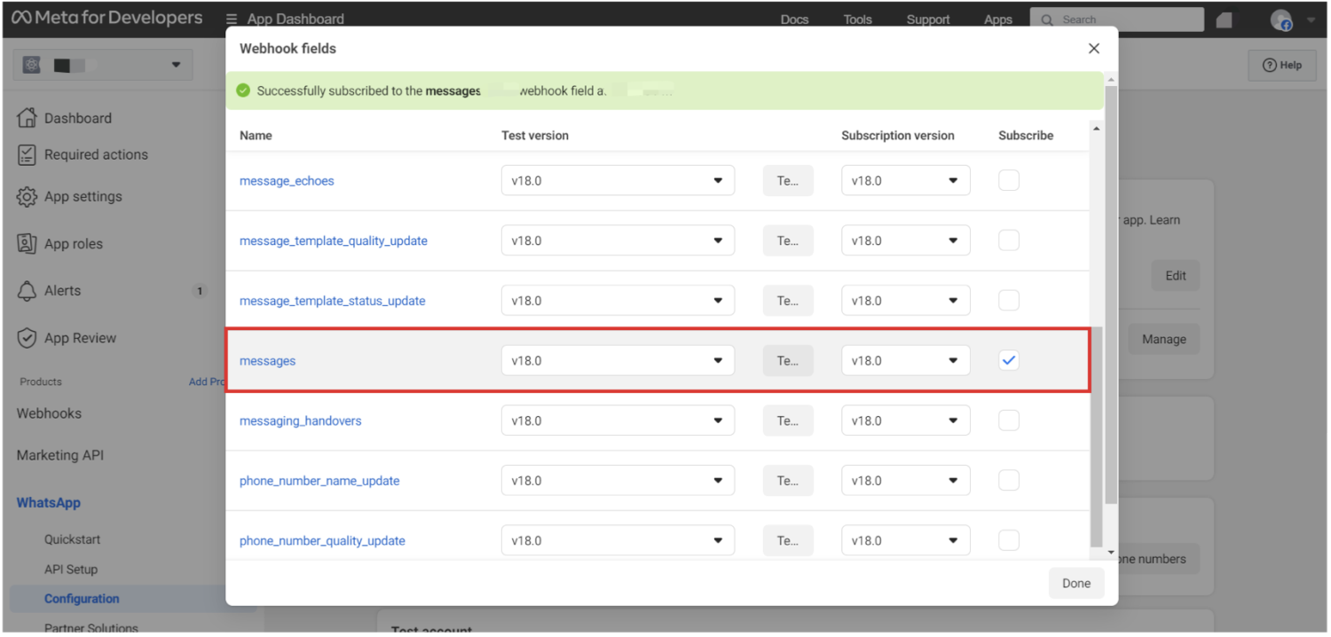Close the Webhook fields dialog with X
The image size is (1331, 637).
[x=1093, y=49]
